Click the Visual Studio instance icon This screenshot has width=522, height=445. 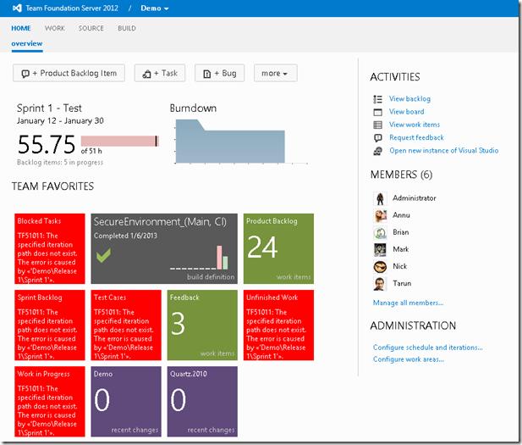coord(377,151)
